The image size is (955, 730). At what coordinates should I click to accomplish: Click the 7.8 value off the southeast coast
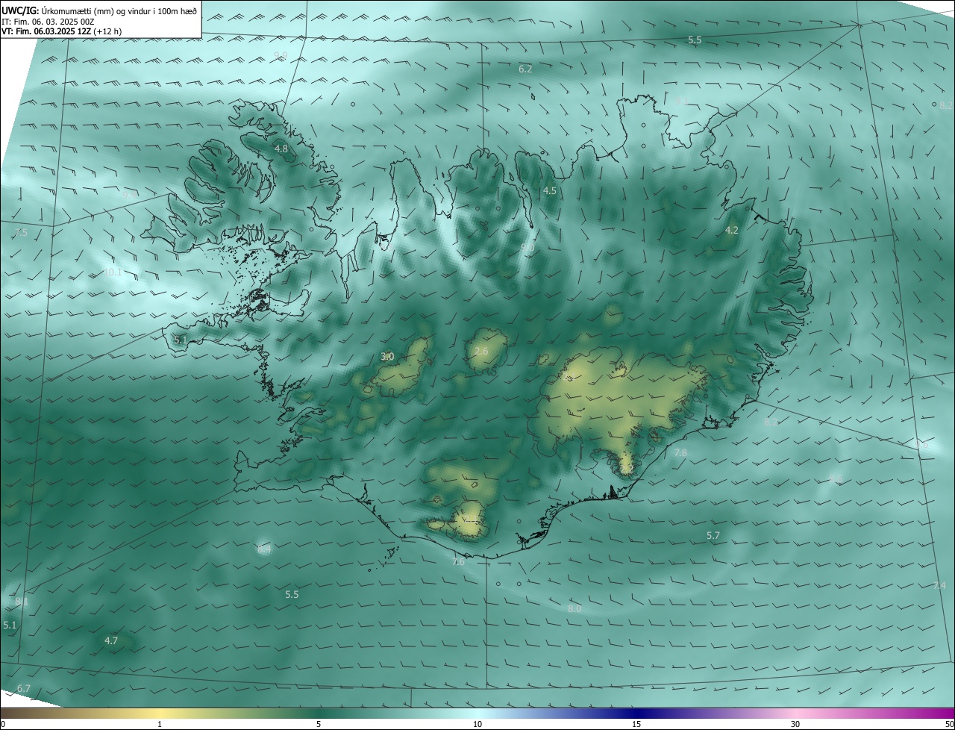click(680, 453)
